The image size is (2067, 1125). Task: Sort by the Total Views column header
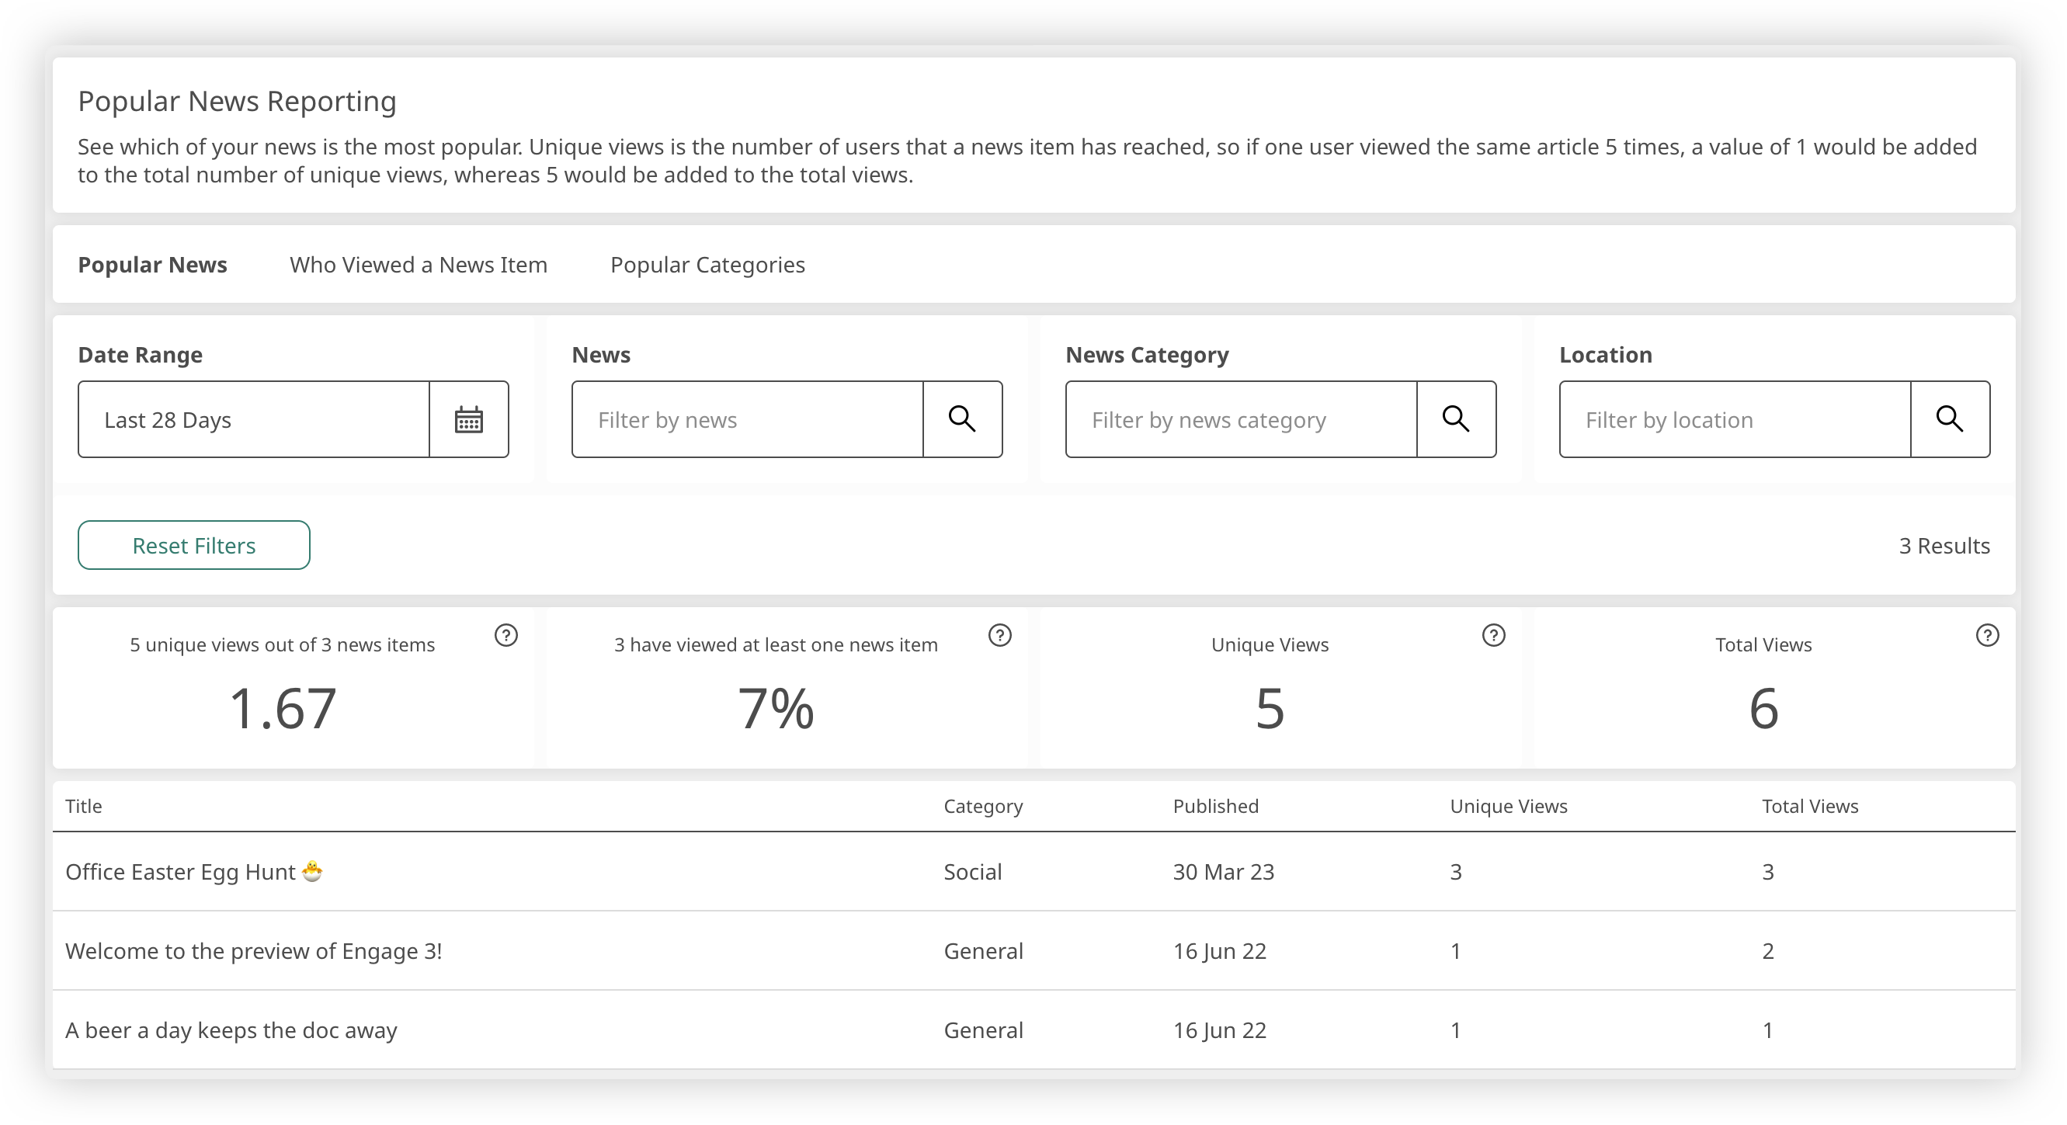coord(1809,807)
